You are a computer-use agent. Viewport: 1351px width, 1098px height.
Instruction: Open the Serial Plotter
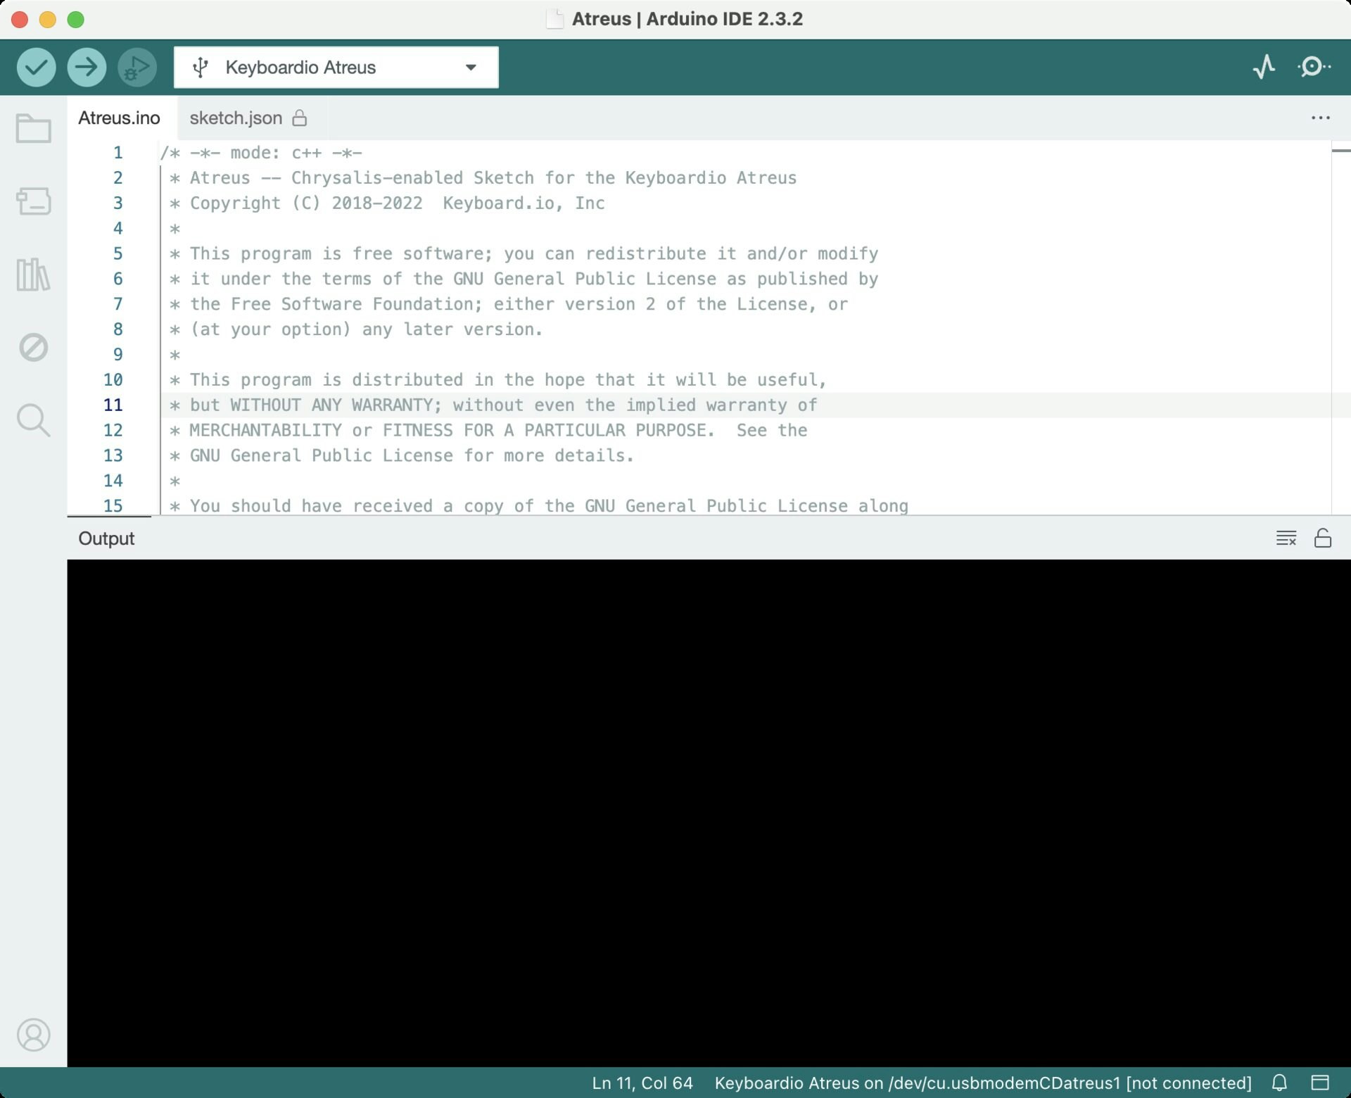click(x=1264, y=67)
